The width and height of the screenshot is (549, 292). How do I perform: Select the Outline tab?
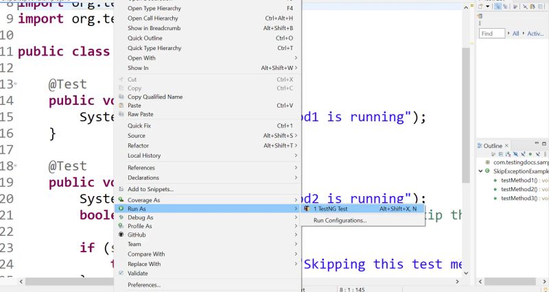(x=493, y=146)
